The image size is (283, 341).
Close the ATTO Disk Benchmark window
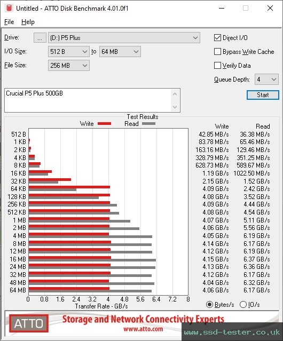[x=270, y=8]
